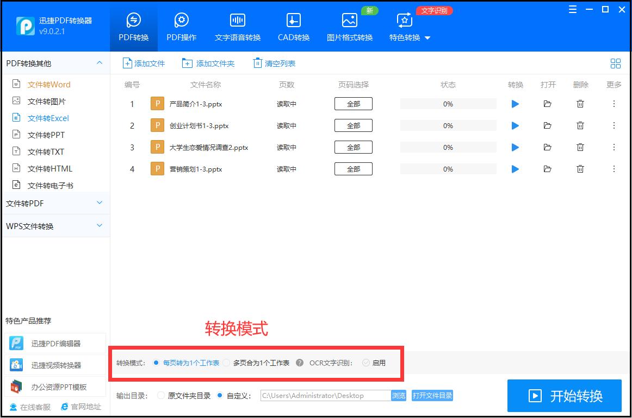Enable OCR文字识别 recognition
Image resolution: width=632 pixels, height=418 pixels.
(x=365, y=364)
